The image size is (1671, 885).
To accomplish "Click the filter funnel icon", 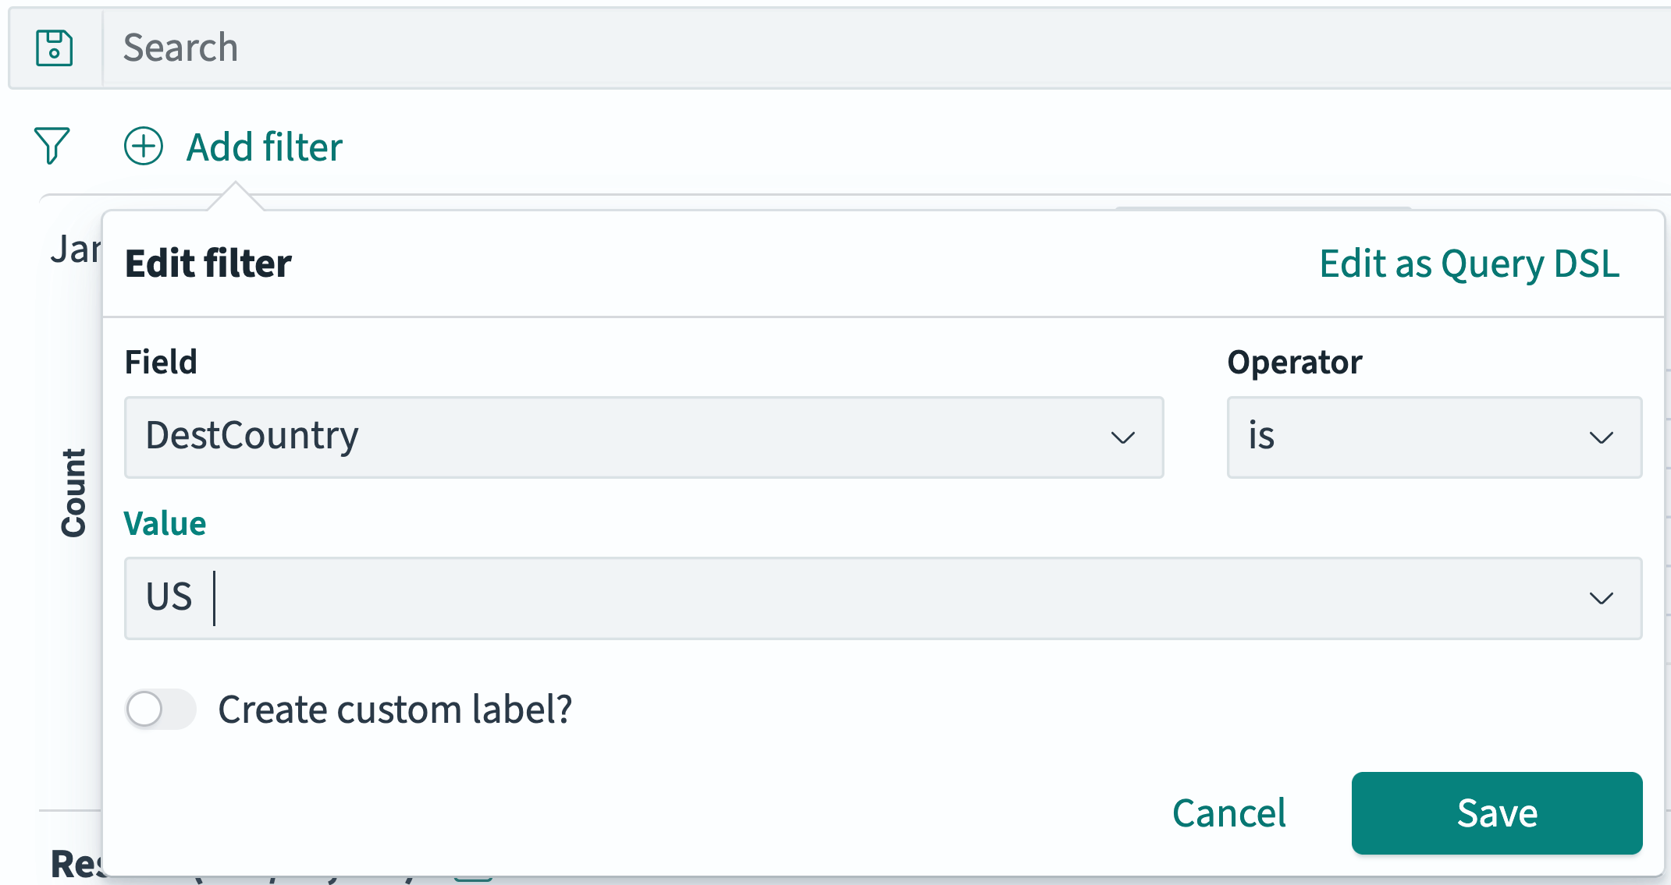I will point(52,147).
